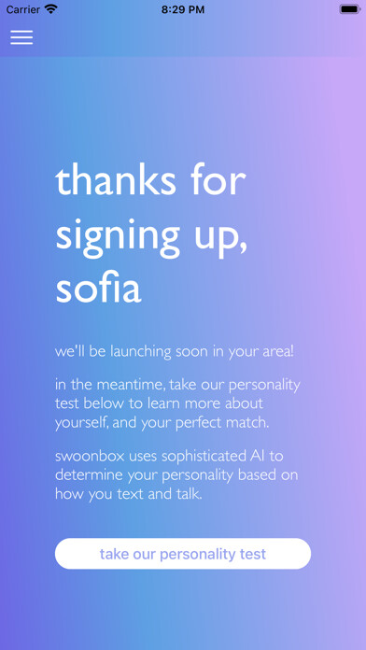Tap the yourself, and your perfect match line
The width and height of the screenshot is (366, 650).
click(x=162, y=423)
